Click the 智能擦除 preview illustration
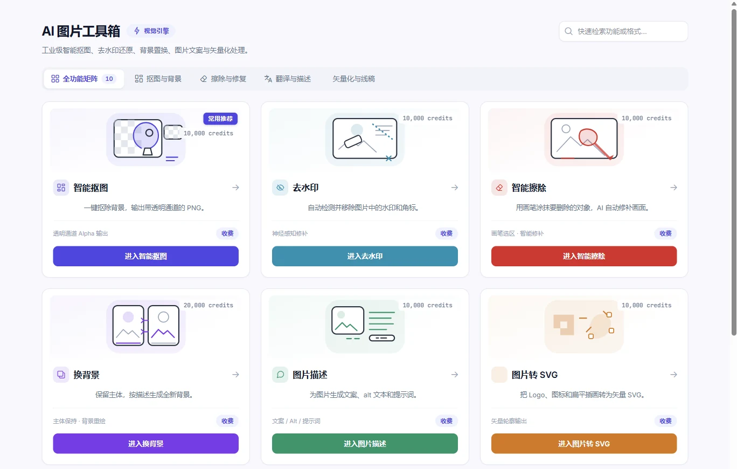 pyautogui.click(x=584, y=139)
